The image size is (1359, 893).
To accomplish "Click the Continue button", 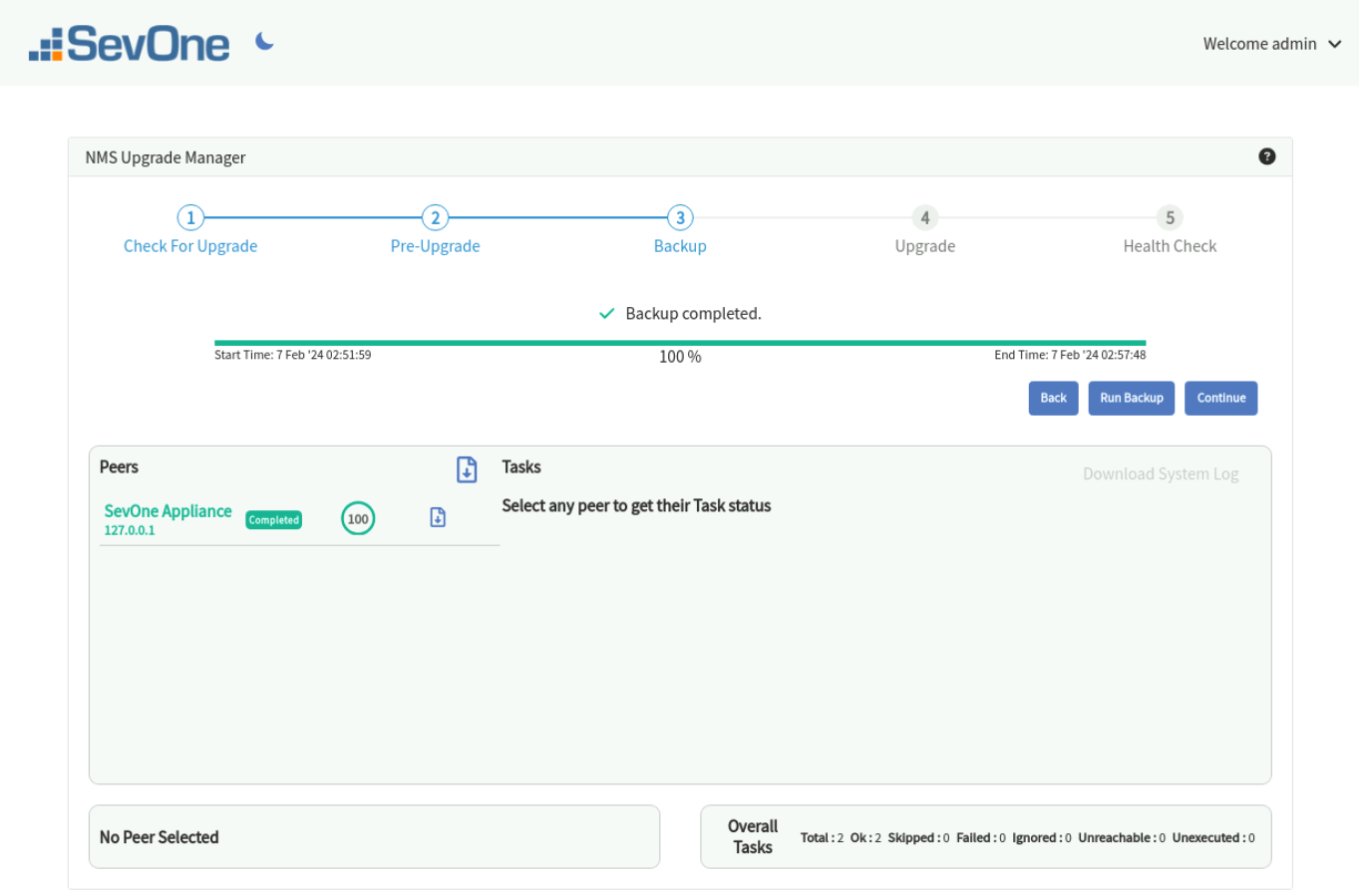I will (1221, 398).
